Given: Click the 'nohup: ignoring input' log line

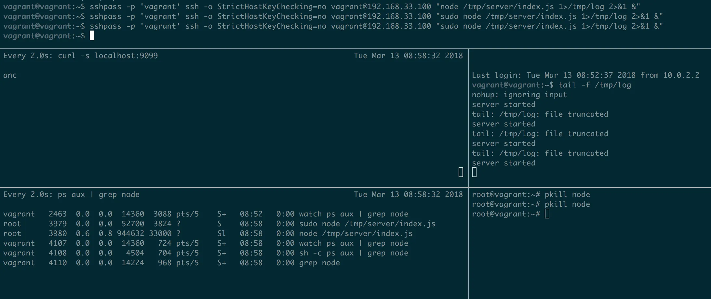Looking at the screenshot, I should tap(519, 95).
